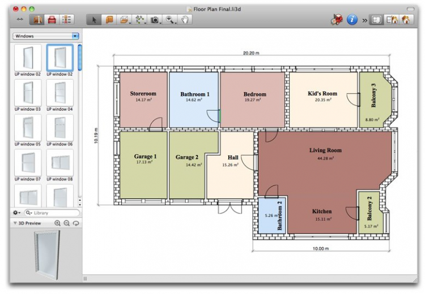
Task: Collapse the 3D Preview panel
Action: (x=15, y=223)
